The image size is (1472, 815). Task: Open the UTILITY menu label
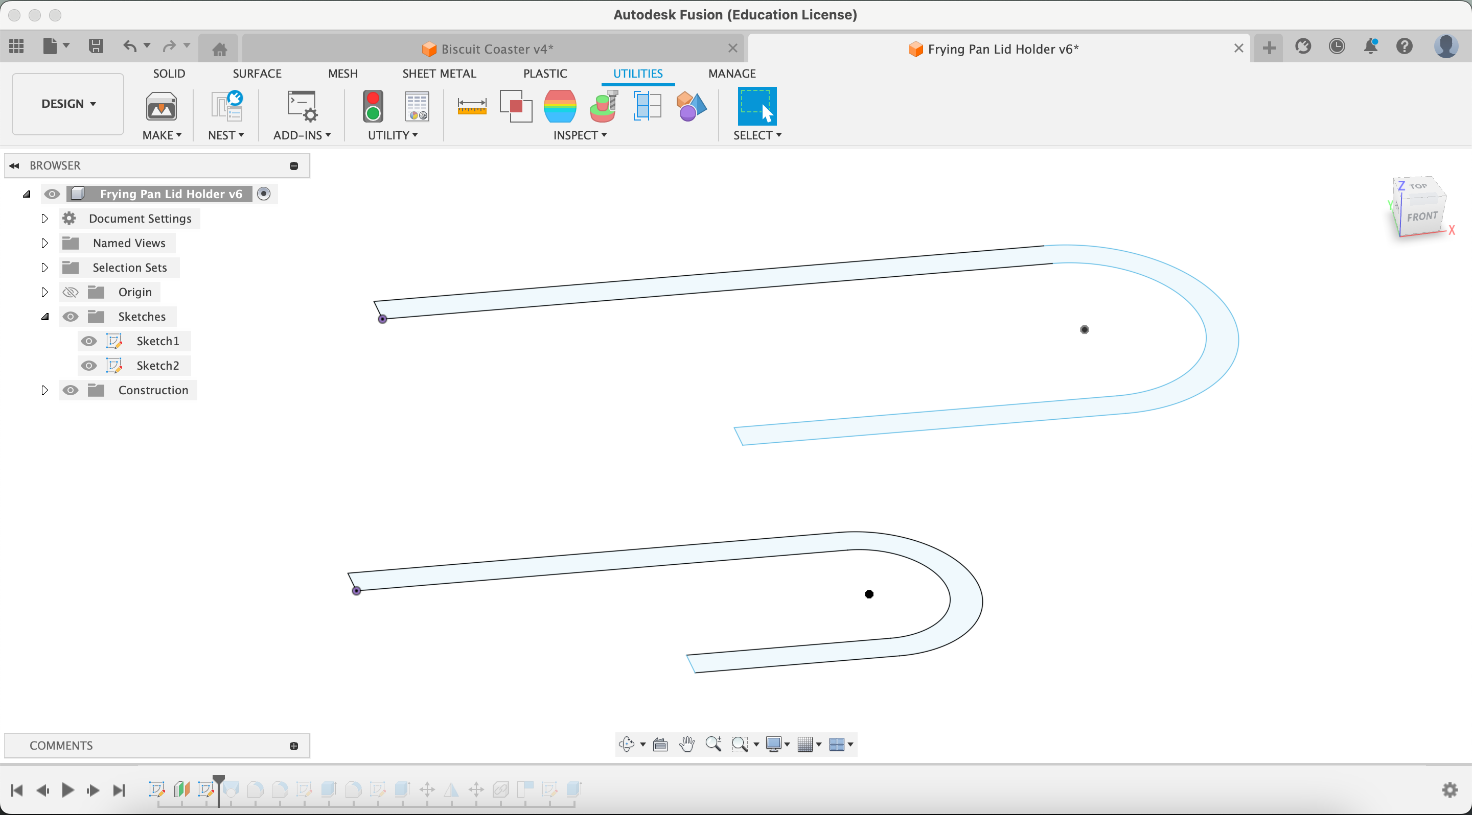(393, 135)
